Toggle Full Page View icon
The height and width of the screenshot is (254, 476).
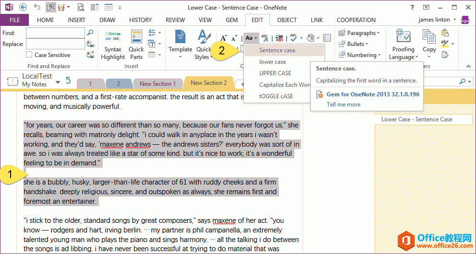[x=109, y=7]
